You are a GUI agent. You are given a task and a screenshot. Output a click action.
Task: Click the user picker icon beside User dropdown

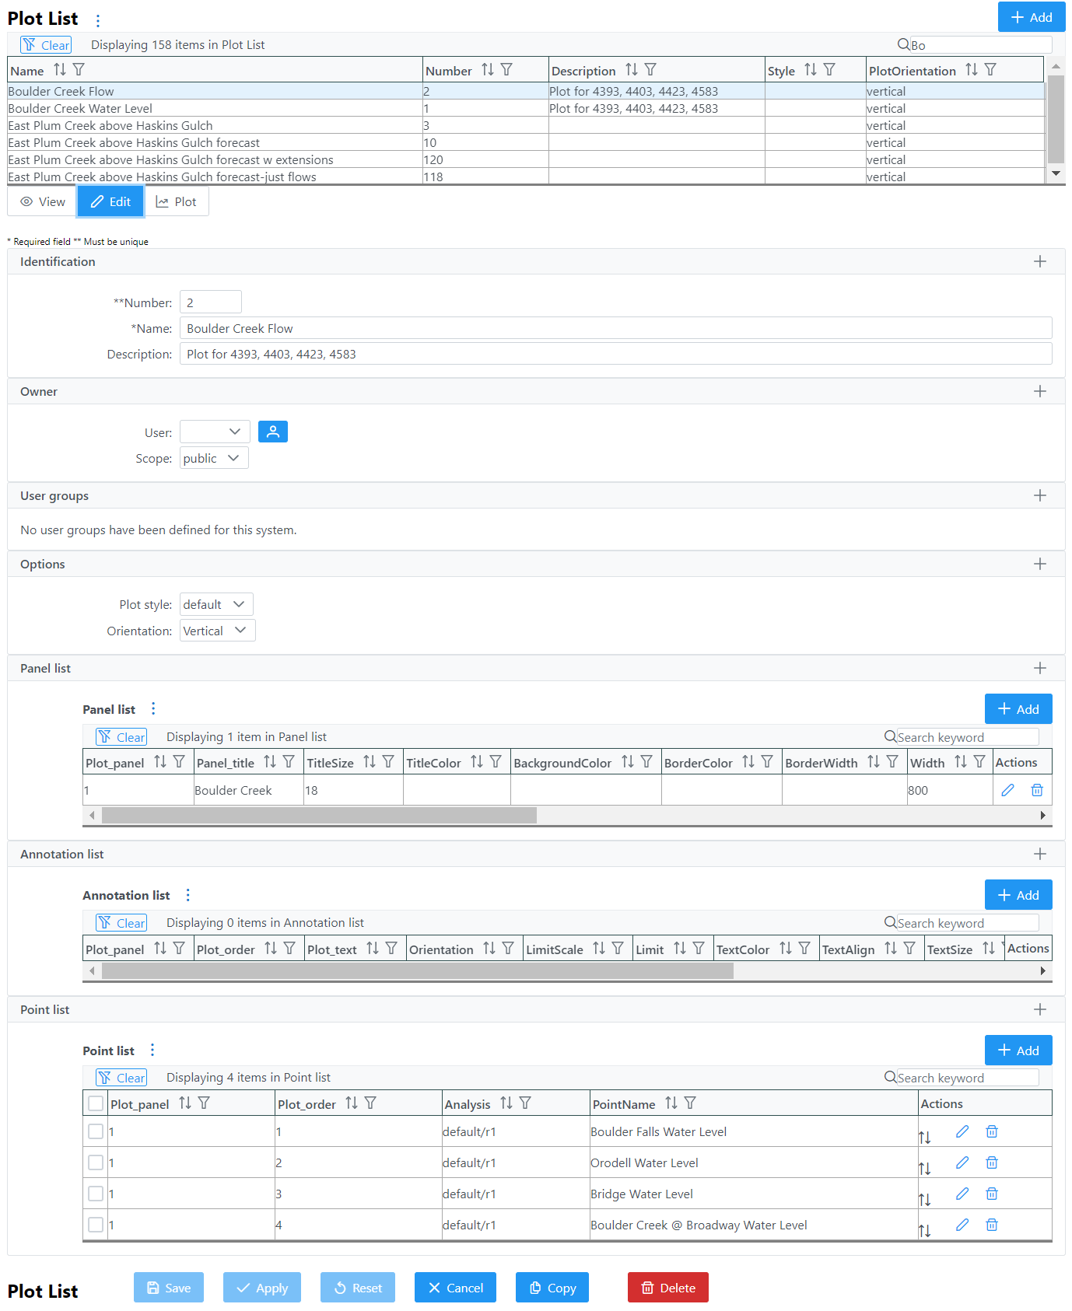[272, 432]
